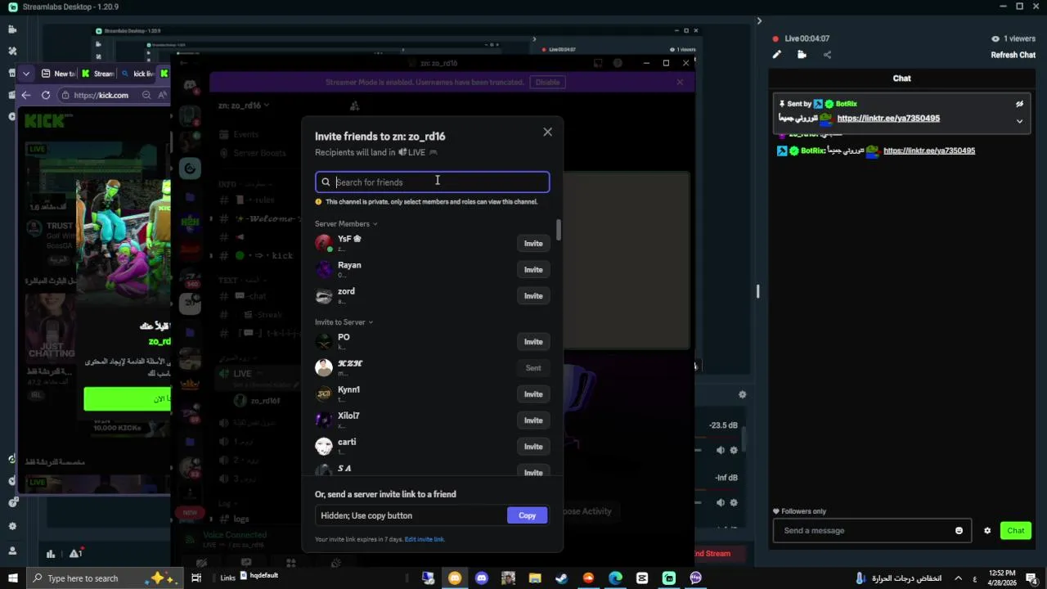Image resolution: width=1047 pixels, height=589 pixels.
Task: Open mixer settings gear icon
Action: point(742,394)
